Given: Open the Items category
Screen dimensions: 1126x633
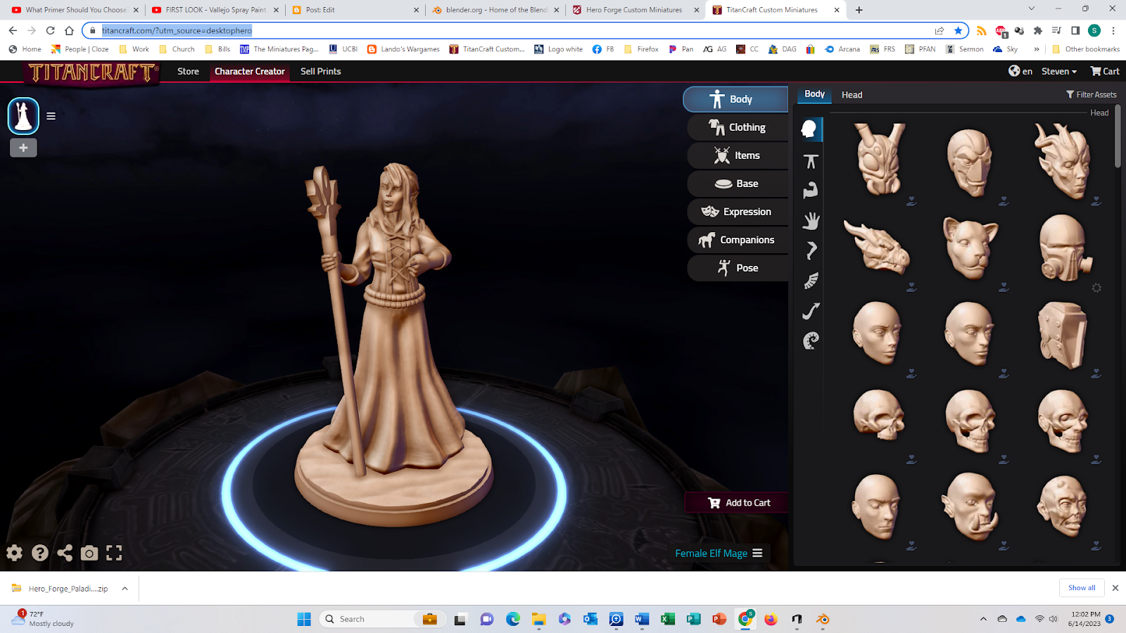Looking at the screenshot, I should coord(738,155).
